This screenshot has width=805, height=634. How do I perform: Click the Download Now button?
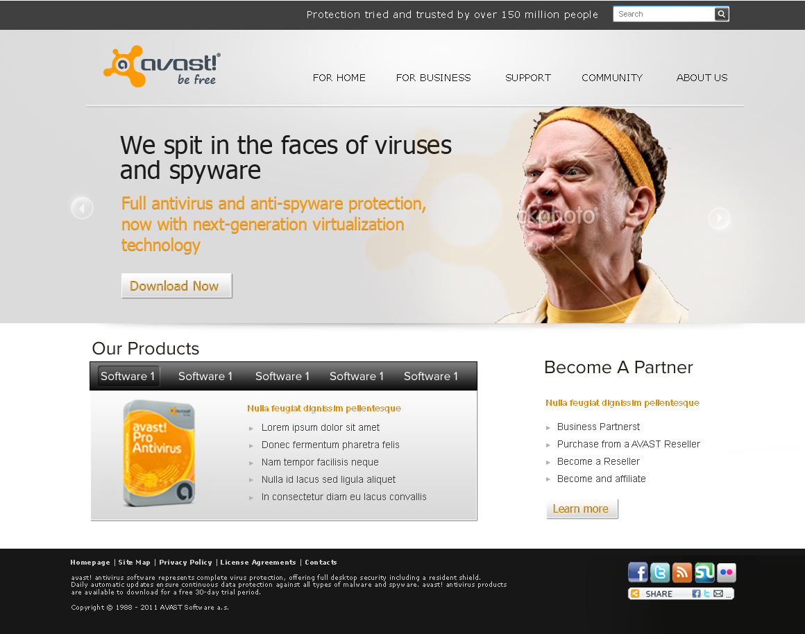pos(176,285)
